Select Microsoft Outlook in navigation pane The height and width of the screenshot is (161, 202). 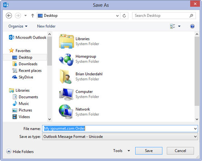[x=27, y=37]
